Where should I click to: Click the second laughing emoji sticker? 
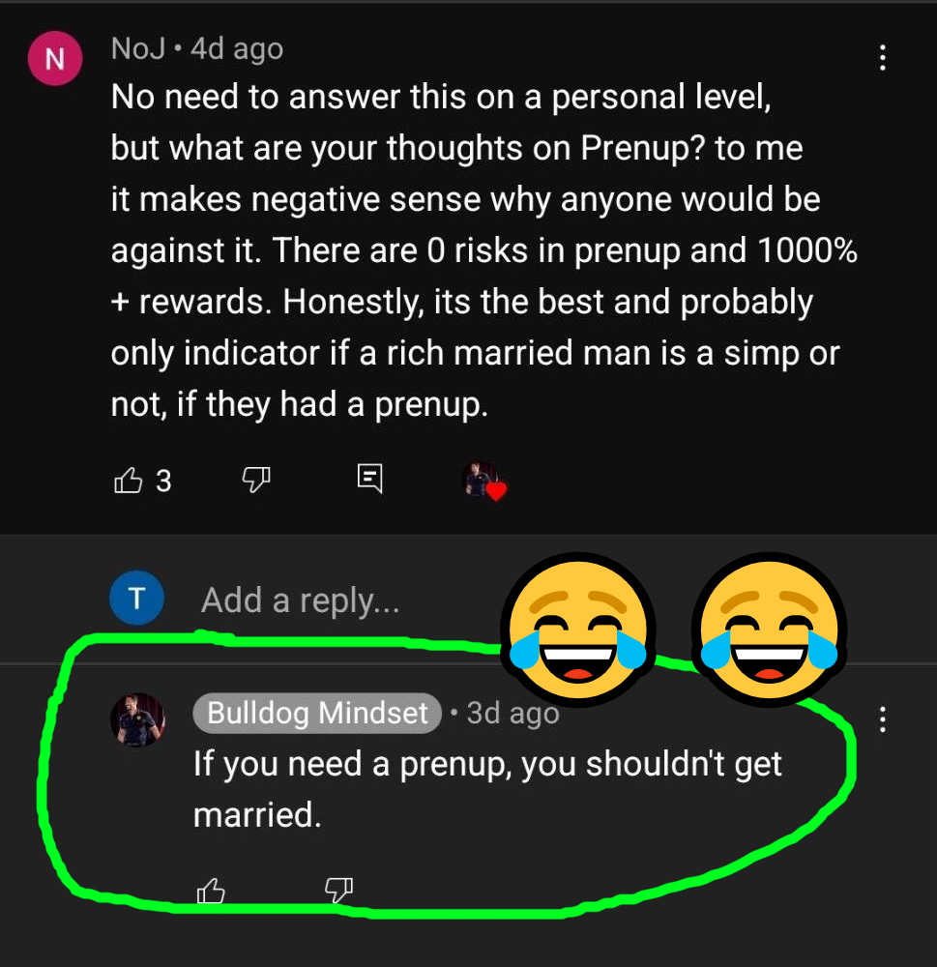(769, 628)
